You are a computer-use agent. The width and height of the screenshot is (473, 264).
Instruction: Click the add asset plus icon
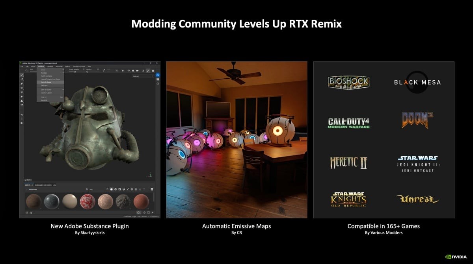153,212
